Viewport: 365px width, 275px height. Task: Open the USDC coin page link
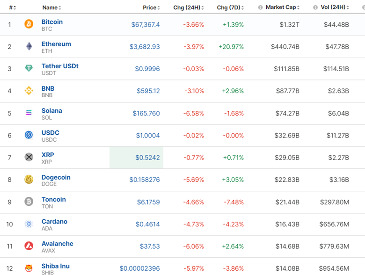51,133
